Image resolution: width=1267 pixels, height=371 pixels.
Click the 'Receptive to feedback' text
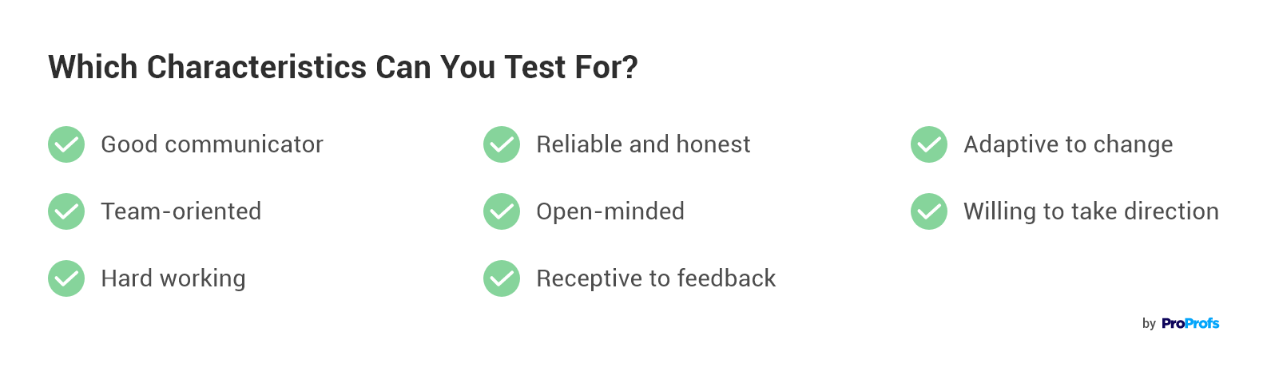click(656, 278)
